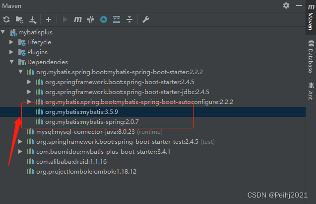Show dependencies diagram icon
316x204 pixels.
[x=117, y=19]
